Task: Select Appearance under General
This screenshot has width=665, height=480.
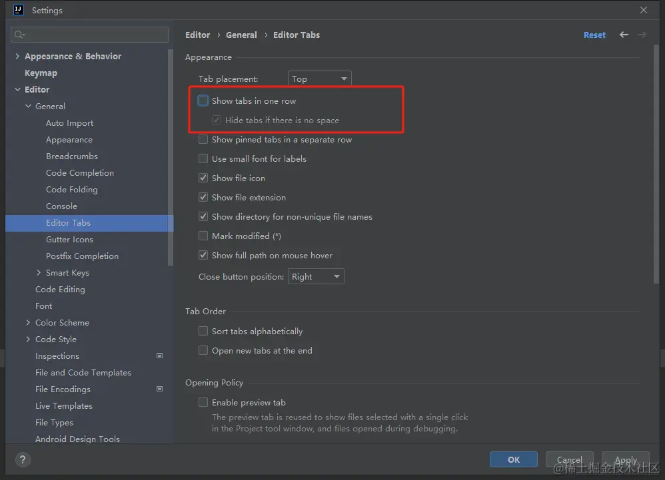Action: [x=69, y=139]
